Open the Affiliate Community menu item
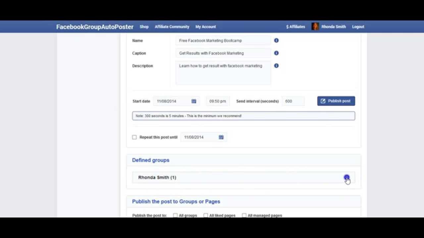424x238 pixels. click(172, 27)
